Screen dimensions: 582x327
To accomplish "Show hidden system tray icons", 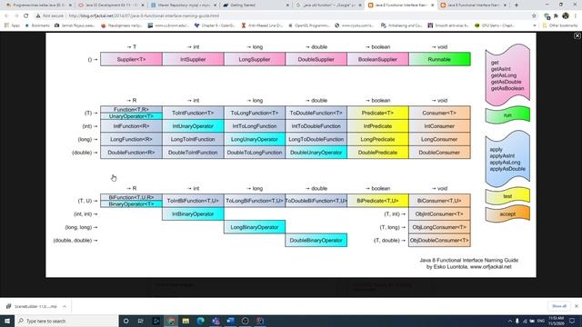I will [x=509, y=321].
